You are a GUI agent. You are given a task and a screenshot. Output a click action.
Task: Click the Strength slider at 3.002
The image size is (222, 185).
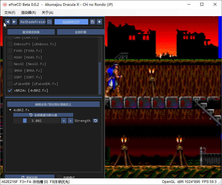(37, 121)
